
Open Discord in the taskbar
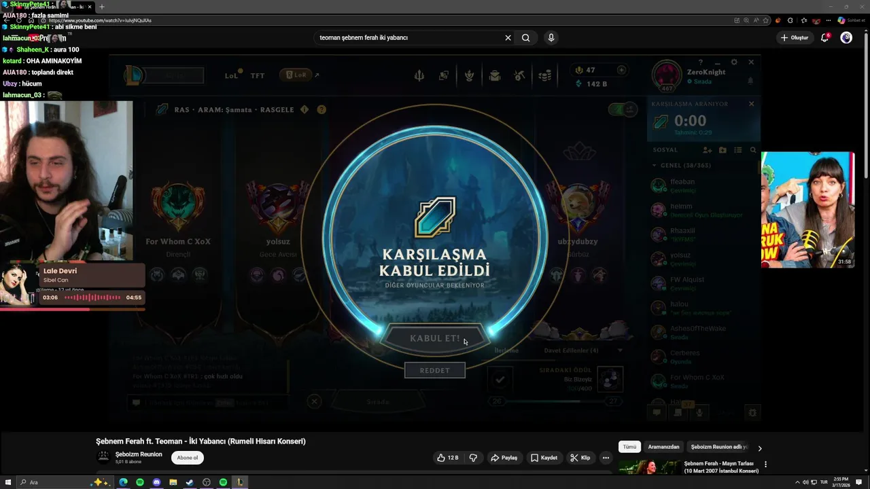[x=156, y=482]
